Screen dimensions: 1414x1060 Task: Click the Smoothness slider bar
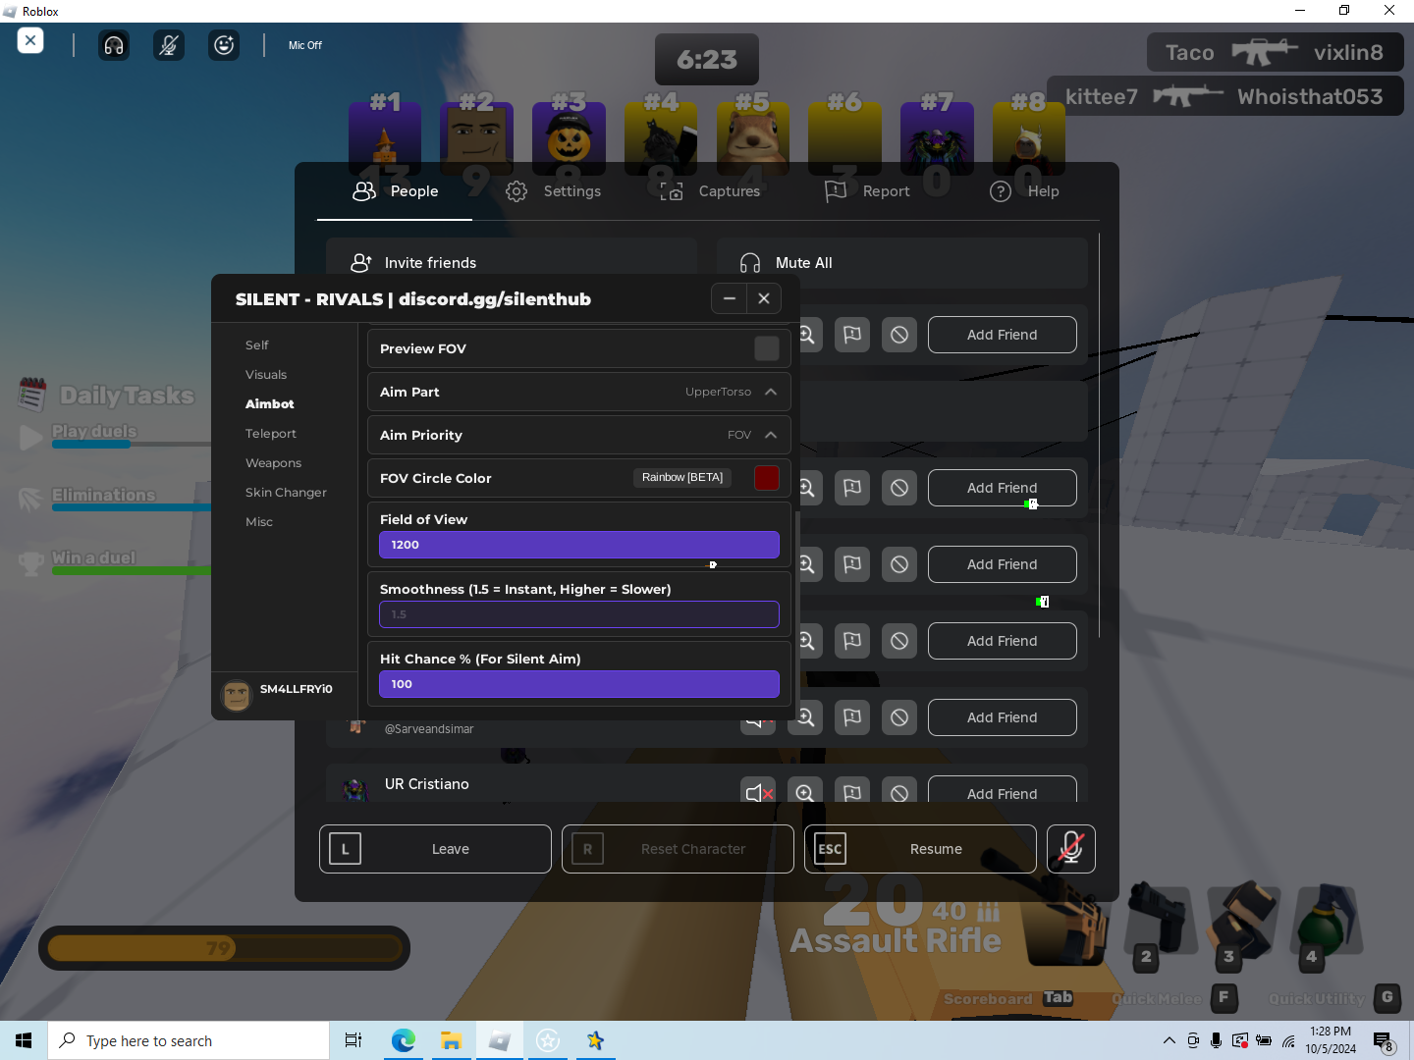tap(579, 614)
